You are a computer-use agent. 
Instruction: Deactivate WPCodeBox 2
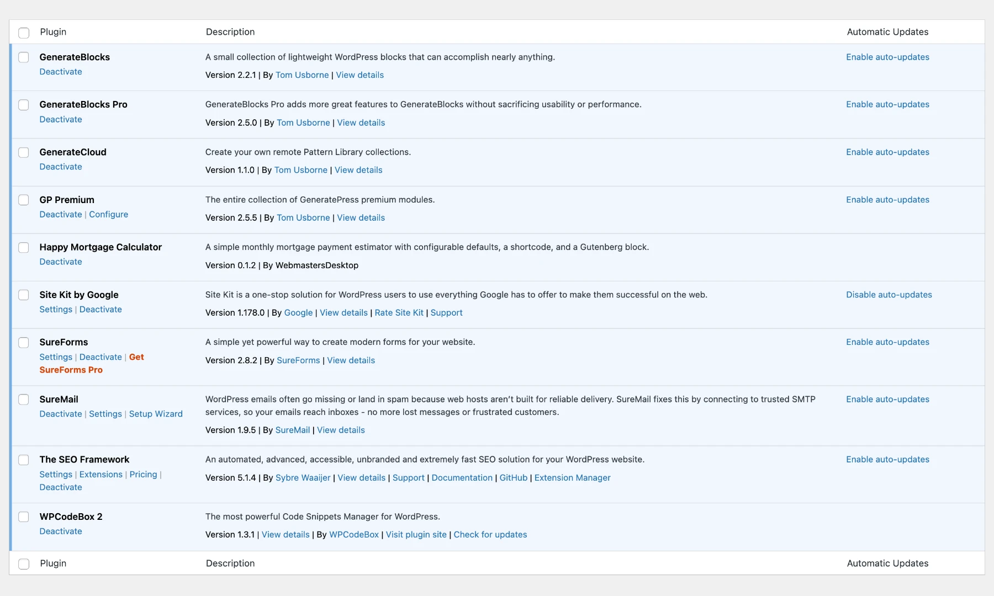[61, 531]
